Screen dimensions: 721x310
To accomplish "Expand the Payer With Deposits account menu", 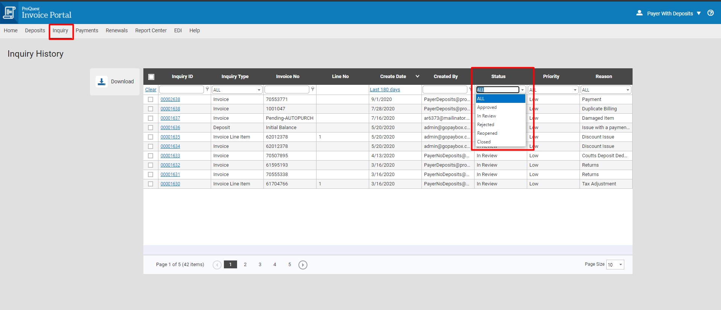I will [x=699, y=13].
